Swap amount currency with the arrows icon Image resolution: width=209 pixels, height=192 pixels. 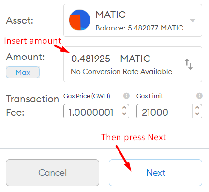pyautogui.click(x=189, y=64)
